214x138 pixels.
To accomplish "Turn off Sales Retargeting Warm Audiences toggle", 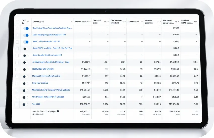I will [26, 35].
